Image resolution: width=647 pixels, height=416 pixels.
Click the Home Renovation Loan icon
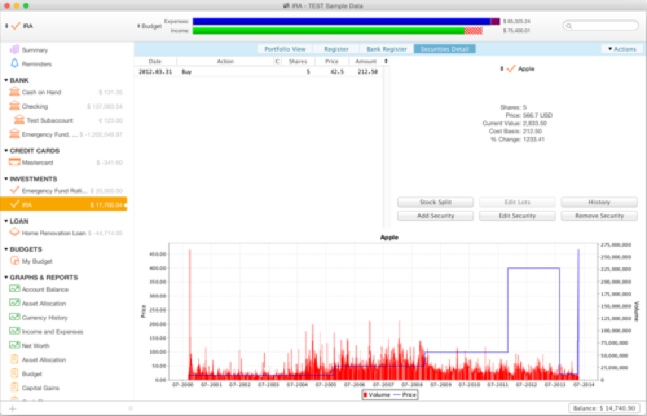click(15, 233)
